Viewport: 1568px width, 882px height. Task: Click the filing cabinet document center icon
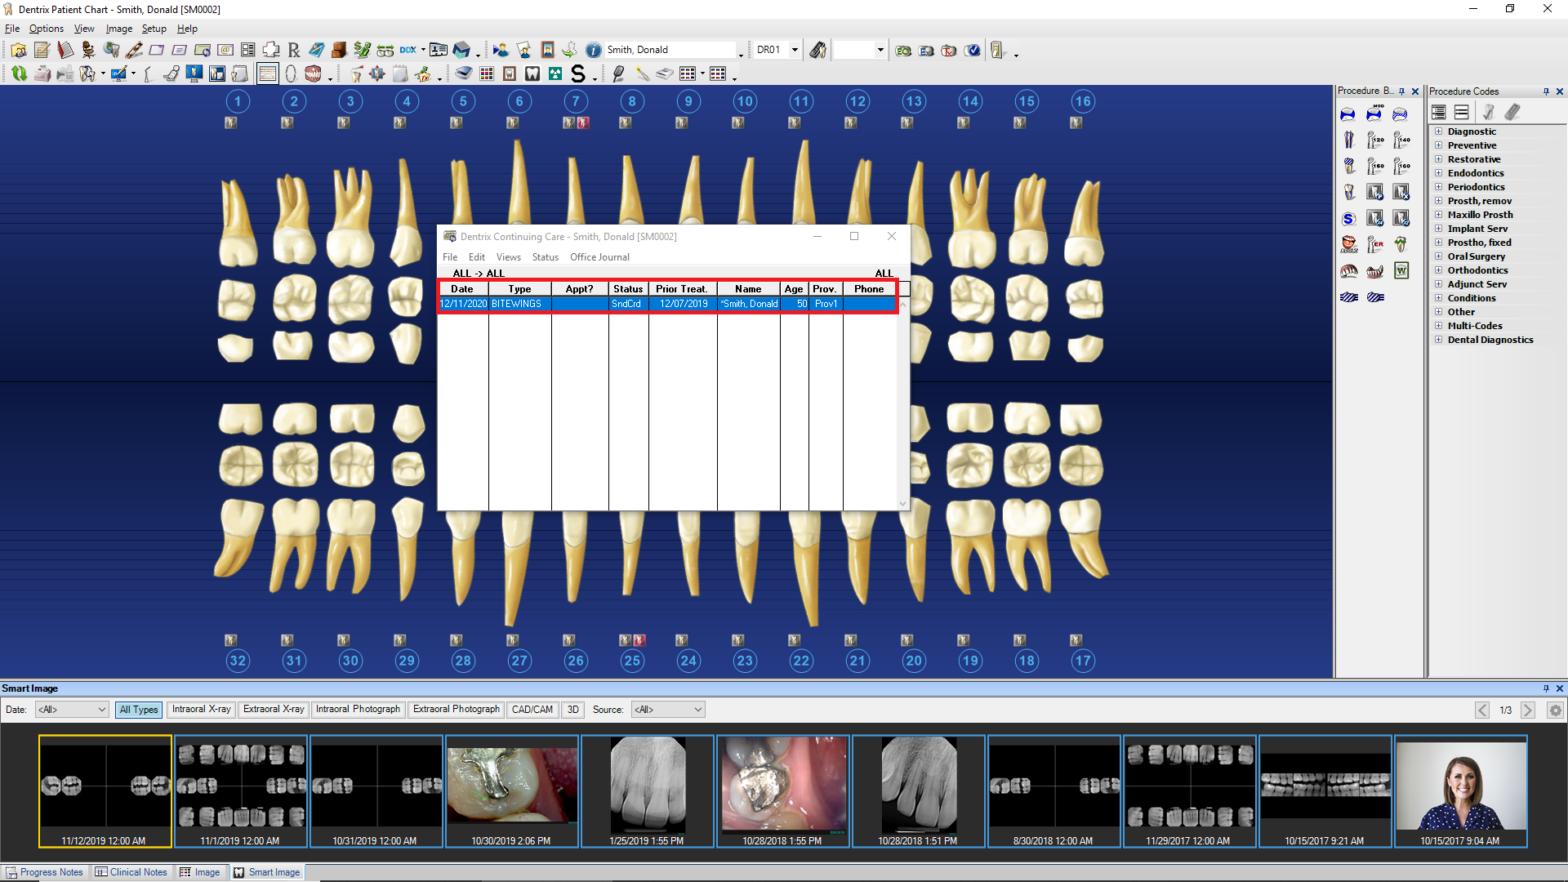(339, 50)
